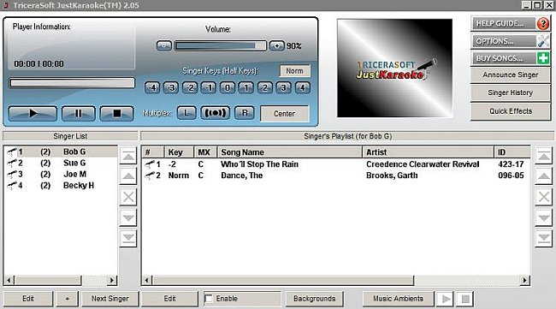The width and height of the screenshot is (556, 309).
Task: Decrease volume with the minus button
Action: 164,45
